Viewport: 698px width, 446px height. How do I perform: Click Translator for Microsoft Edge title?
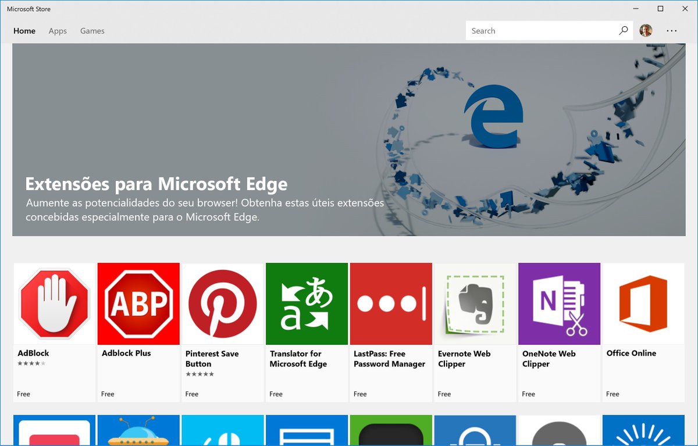click(x=298, y=359)
